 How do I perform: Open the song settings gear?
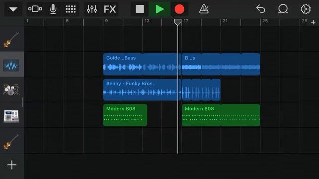coord(306,9)
